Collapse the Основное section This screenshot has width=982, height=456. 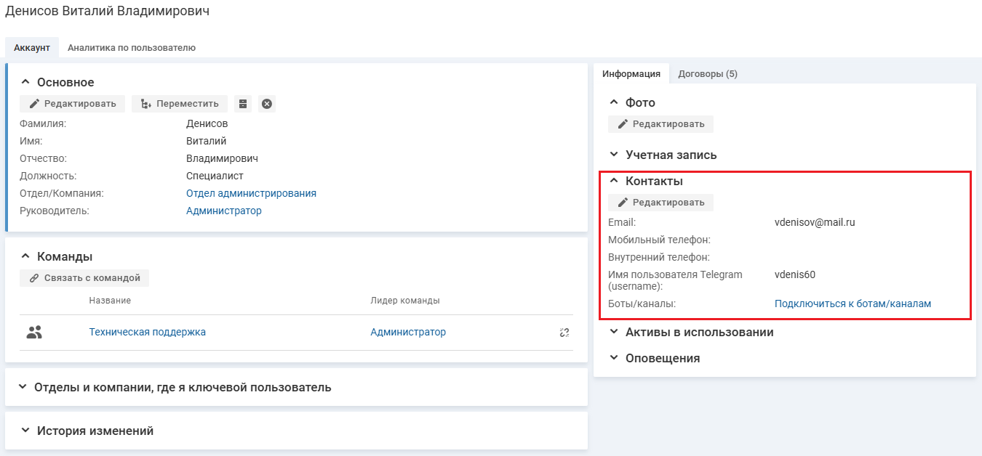(25, 82)
